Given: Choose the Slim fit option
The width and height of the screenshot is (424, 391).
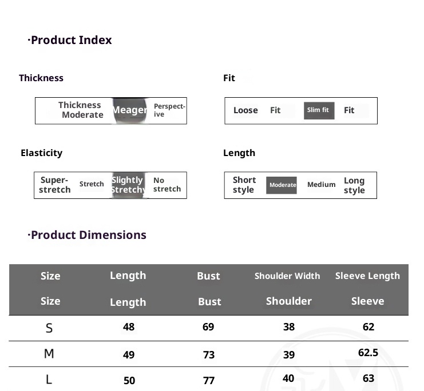Looking at the screenshot, I should [318, 110].
